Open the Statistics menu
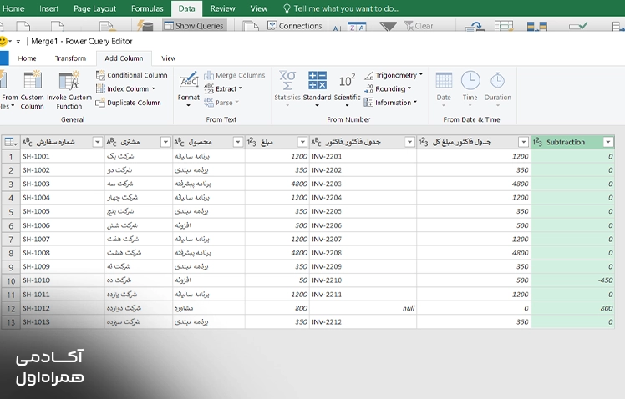The height and width of the screenshot is (399, 625). pos(287,88)
